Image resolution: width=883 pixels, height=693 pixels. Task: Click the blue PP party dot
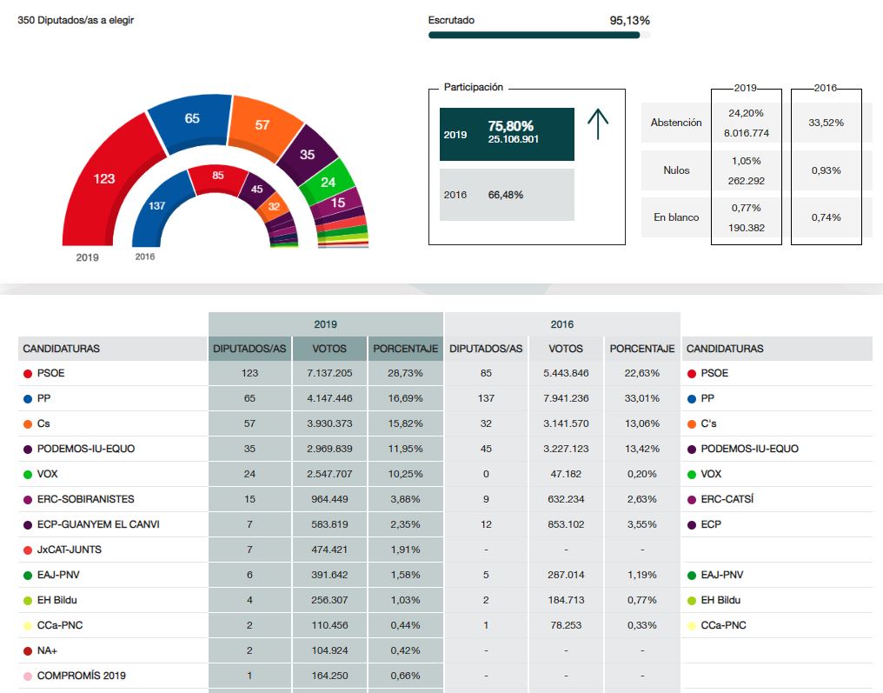[x=28, y=398]
